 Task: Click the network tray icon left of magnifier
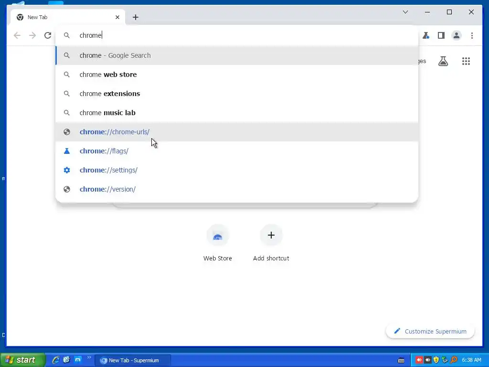pyautogui.click(x=445, y=360)
